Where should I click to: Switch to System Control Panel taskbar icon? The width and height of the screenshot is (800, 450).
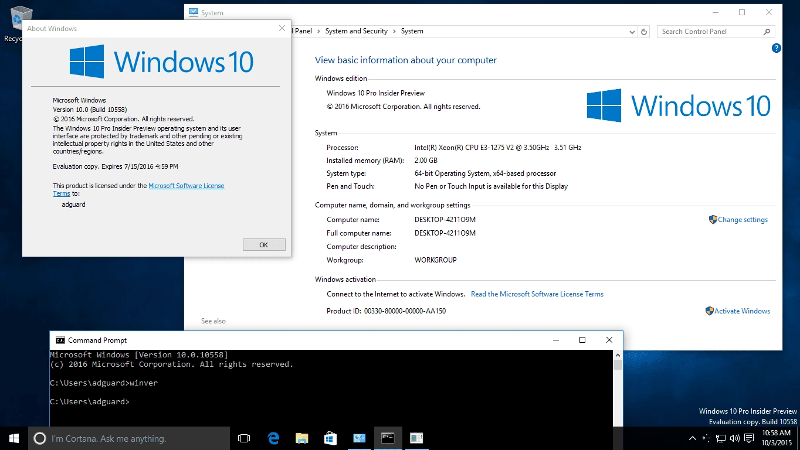(359, 438)
